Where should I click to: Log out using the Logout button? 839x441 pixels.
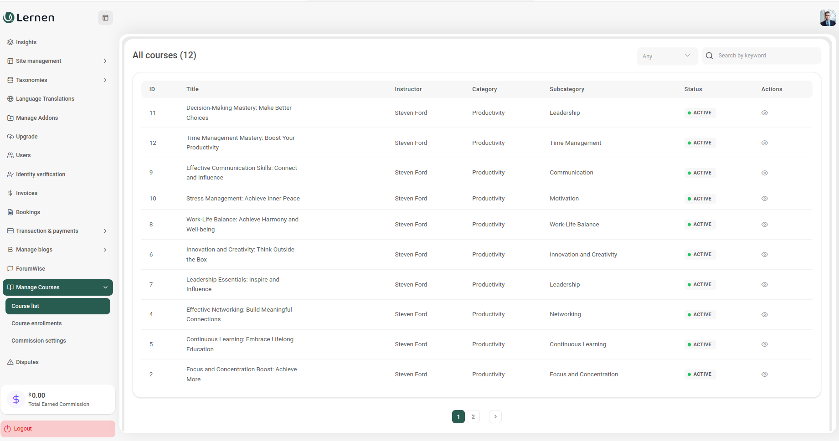coord(57,429)
